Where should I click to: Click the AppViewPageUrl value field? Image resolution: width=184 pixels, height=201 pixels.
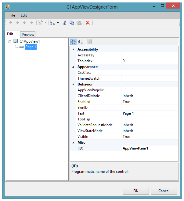(x=150, y=90)
